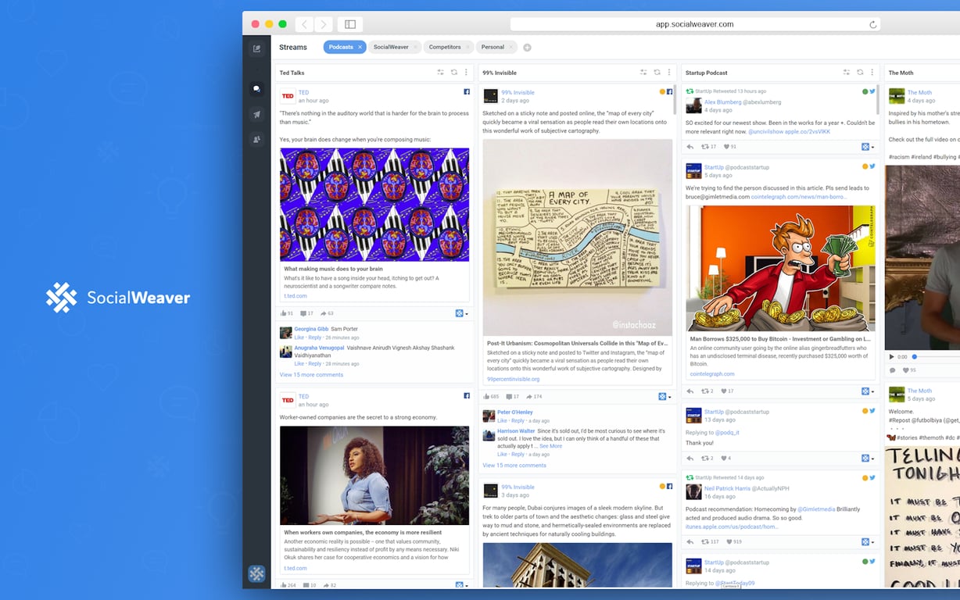Open the Ted Talks column options menu
This screenshot has width=960, height=600.
[466, 72]
